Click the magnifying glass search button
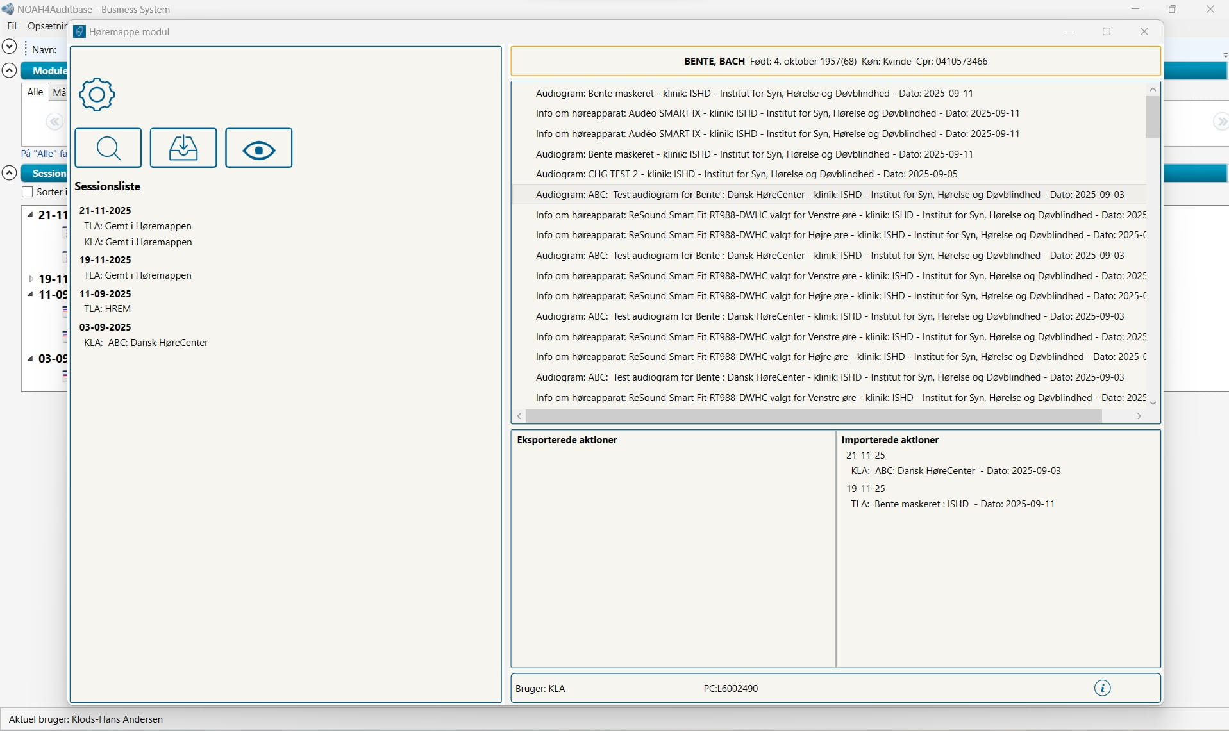Screen dimensions: 1229x731 pyautogui.click(x=108, y=148)
